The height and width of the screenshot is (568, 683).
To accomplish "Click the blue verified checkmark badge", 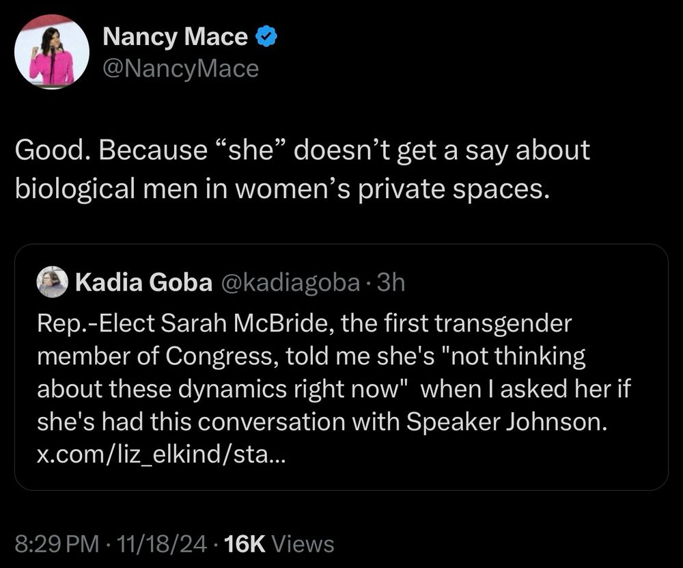I will pos(265,38).
